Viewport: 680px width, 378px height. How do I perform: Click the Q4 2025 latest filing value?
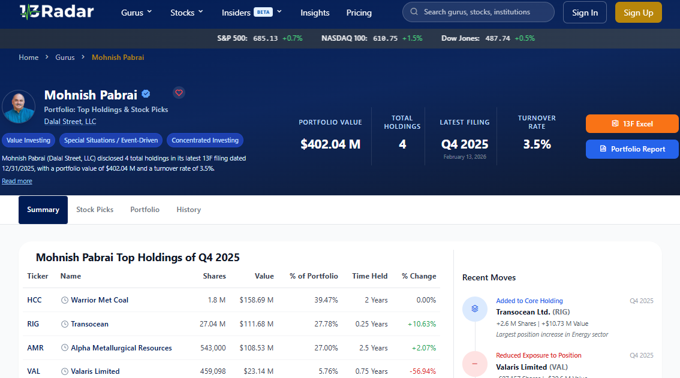tap(465, 144)
